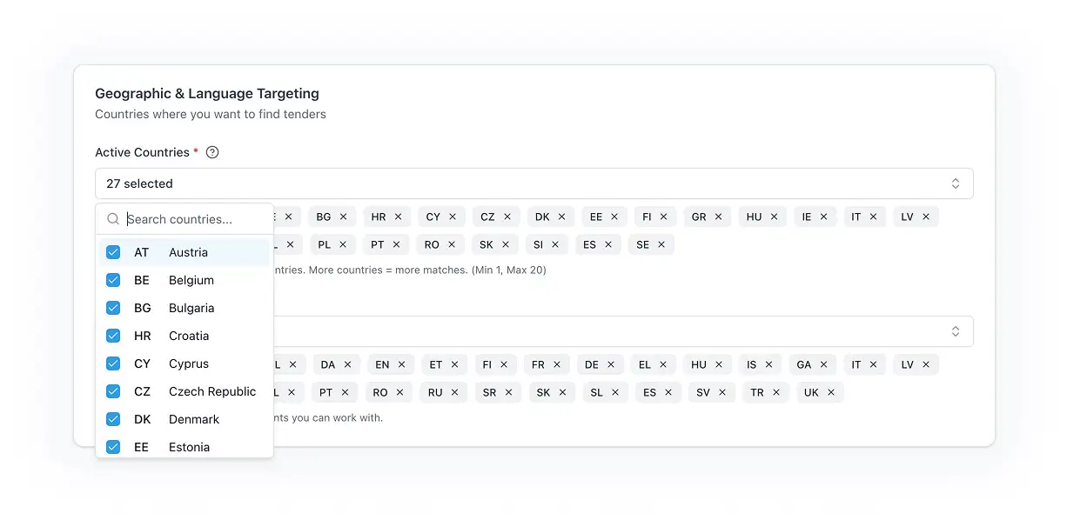Screen dimensions: 1067x520
Task: Uncheck the Estonia checkbox
Action: (x=113, y=447)
